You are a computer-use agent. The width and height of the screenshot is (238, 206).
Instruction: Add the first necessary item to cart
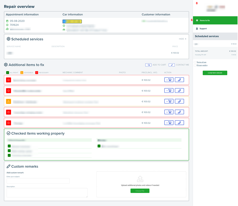169,80
